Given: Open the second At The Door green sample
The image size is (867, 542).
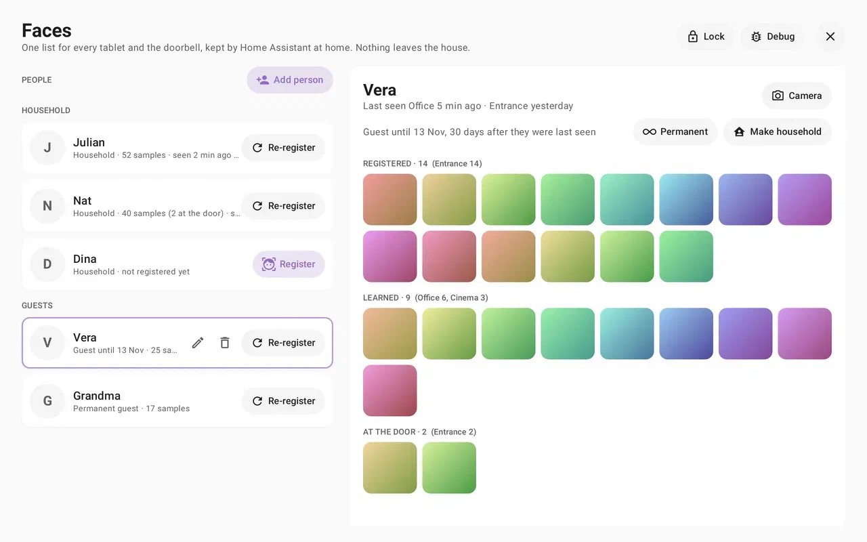Looking at the screenshot, I should coord(449,467).
